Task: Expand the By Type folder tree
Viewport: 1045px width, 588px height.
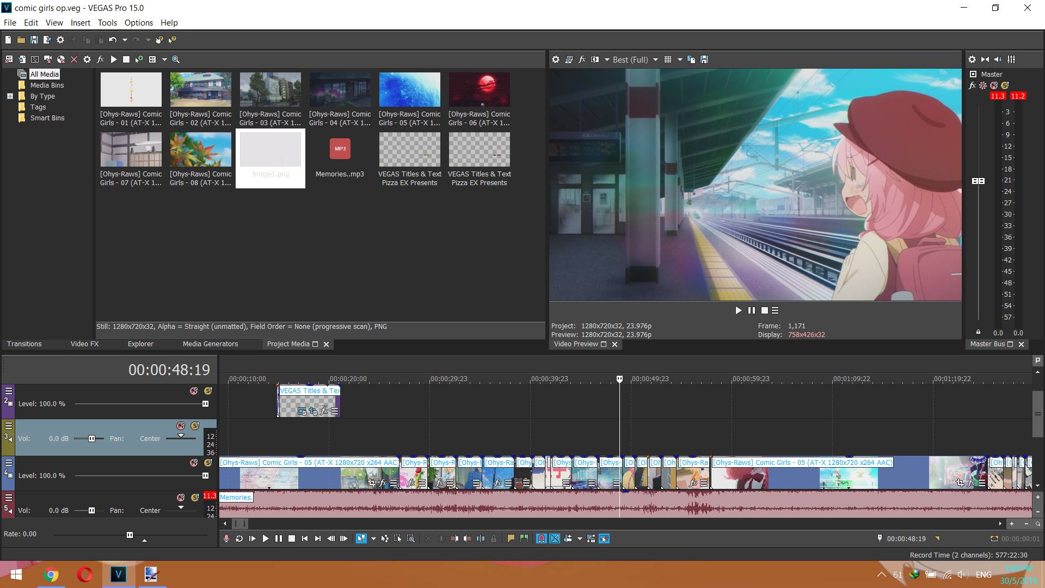Action: pos(10,96)
